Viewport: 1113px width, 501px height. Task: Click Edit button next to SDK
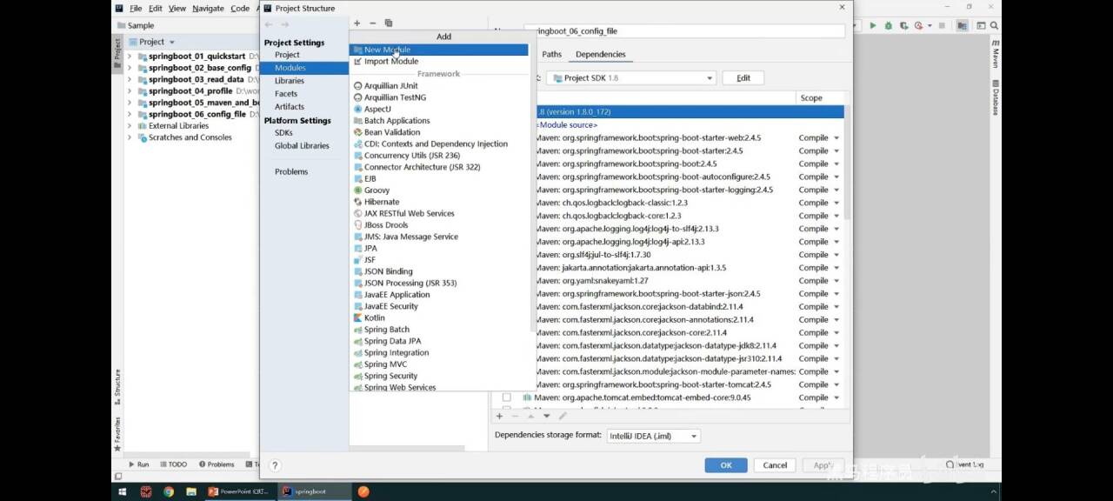coord(743,78)
